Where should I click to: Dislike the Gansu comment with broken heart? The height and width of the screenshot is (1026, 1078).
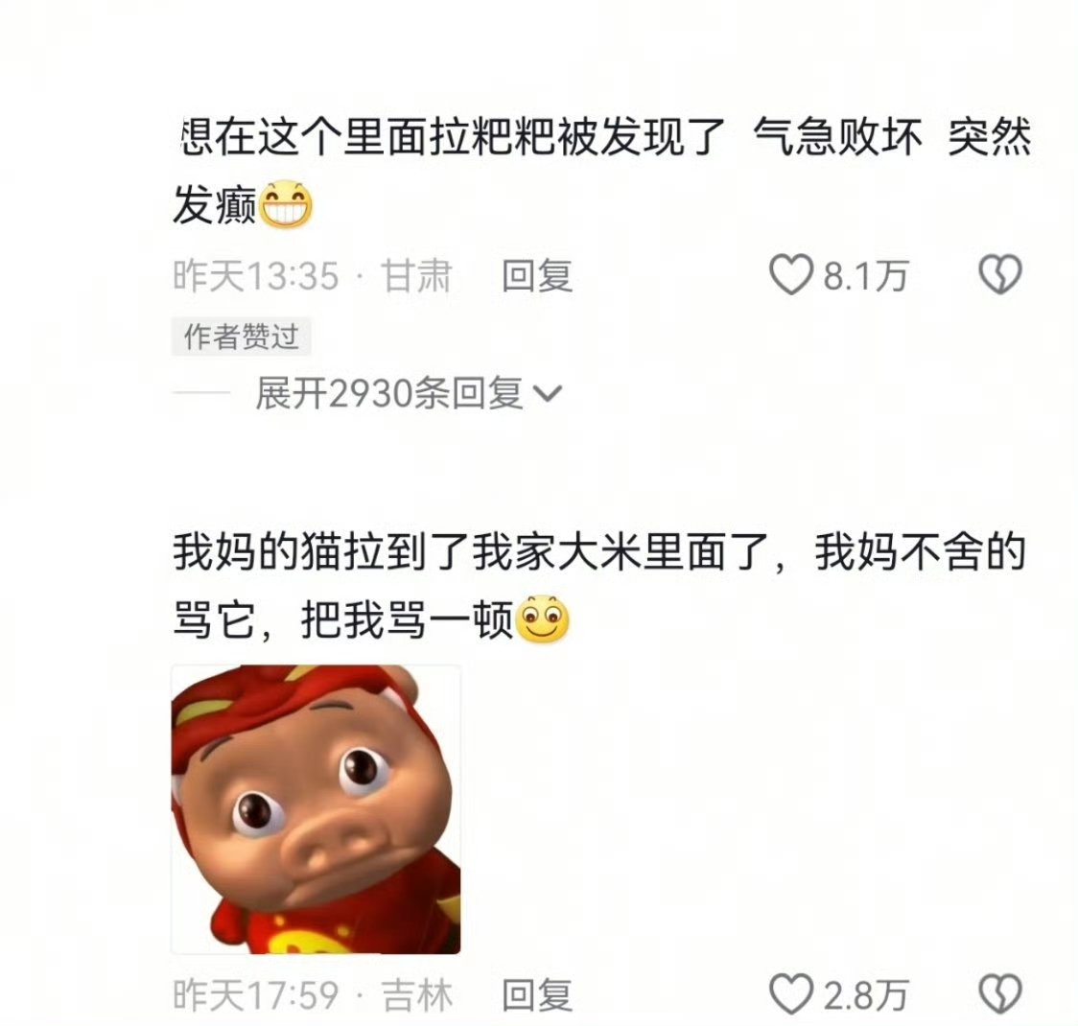tap(999, 275)
